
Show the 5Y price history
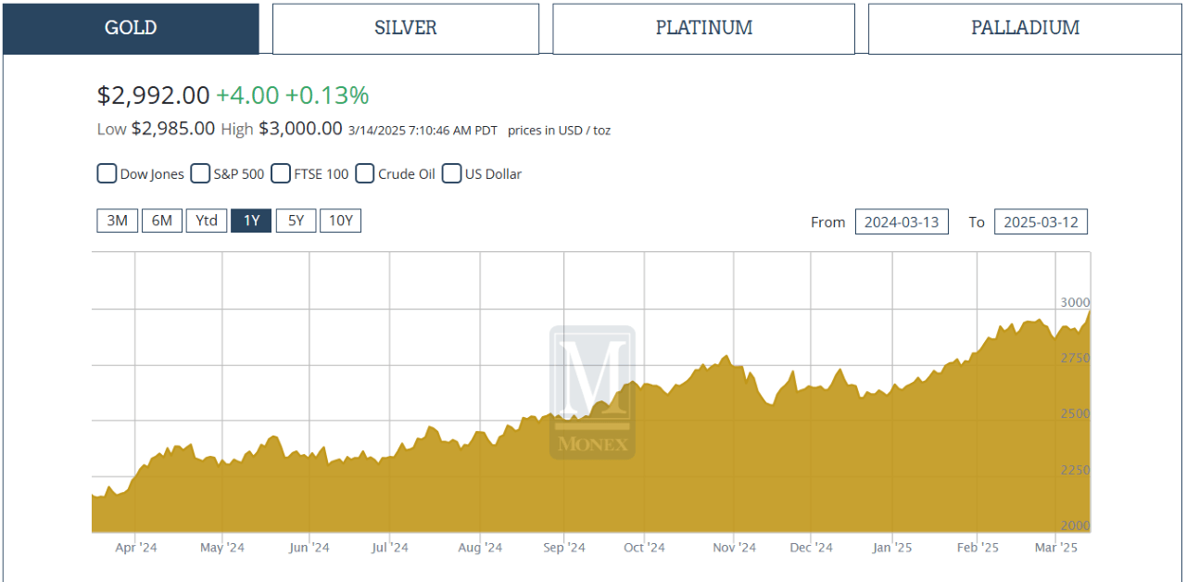pos(296,221)
